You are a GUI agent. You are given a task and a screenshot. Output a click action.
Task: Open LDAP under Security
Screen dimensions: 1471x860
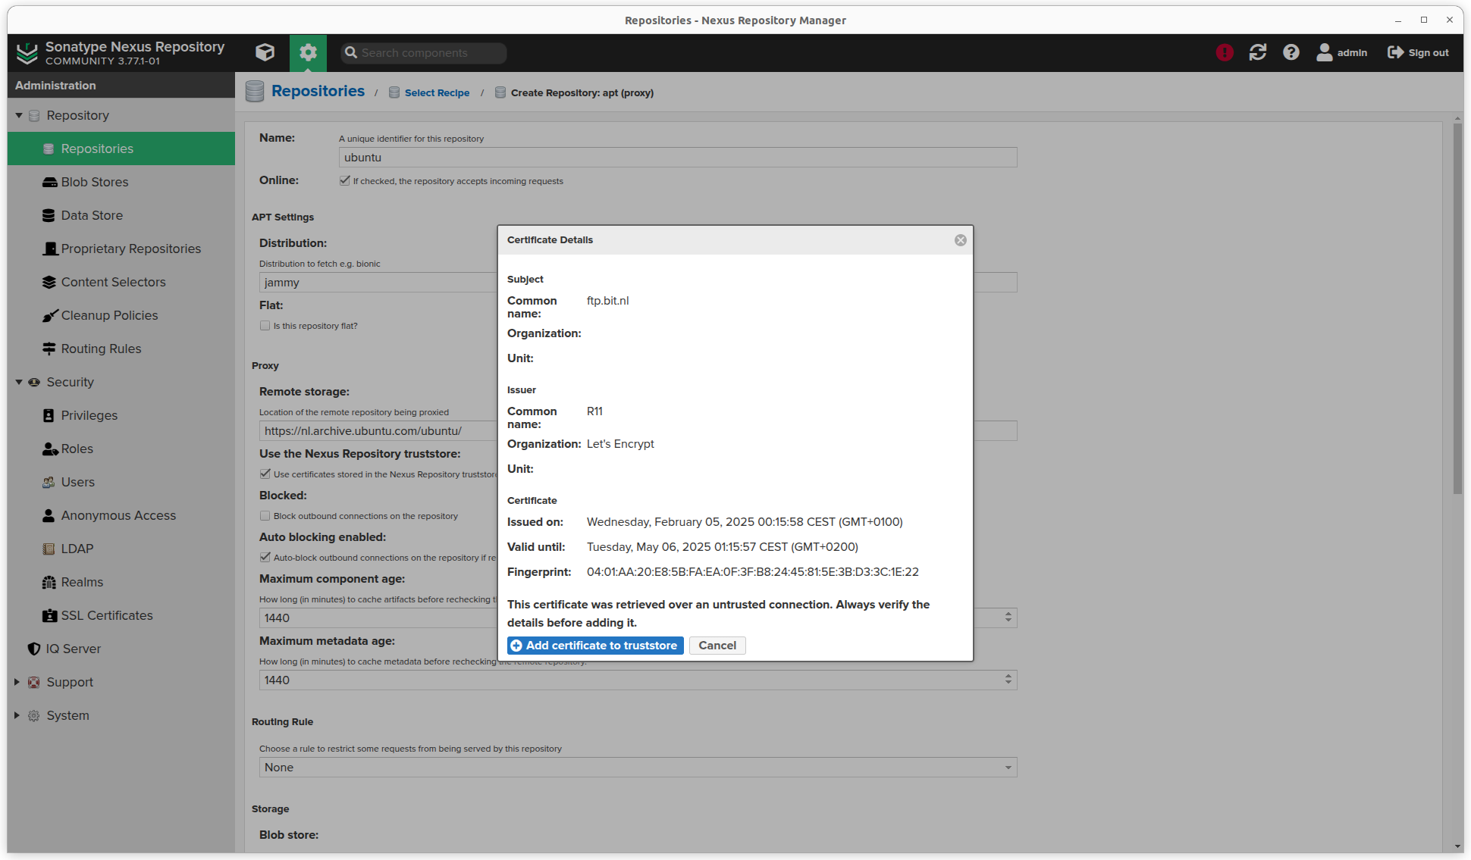tap(121, 549)
